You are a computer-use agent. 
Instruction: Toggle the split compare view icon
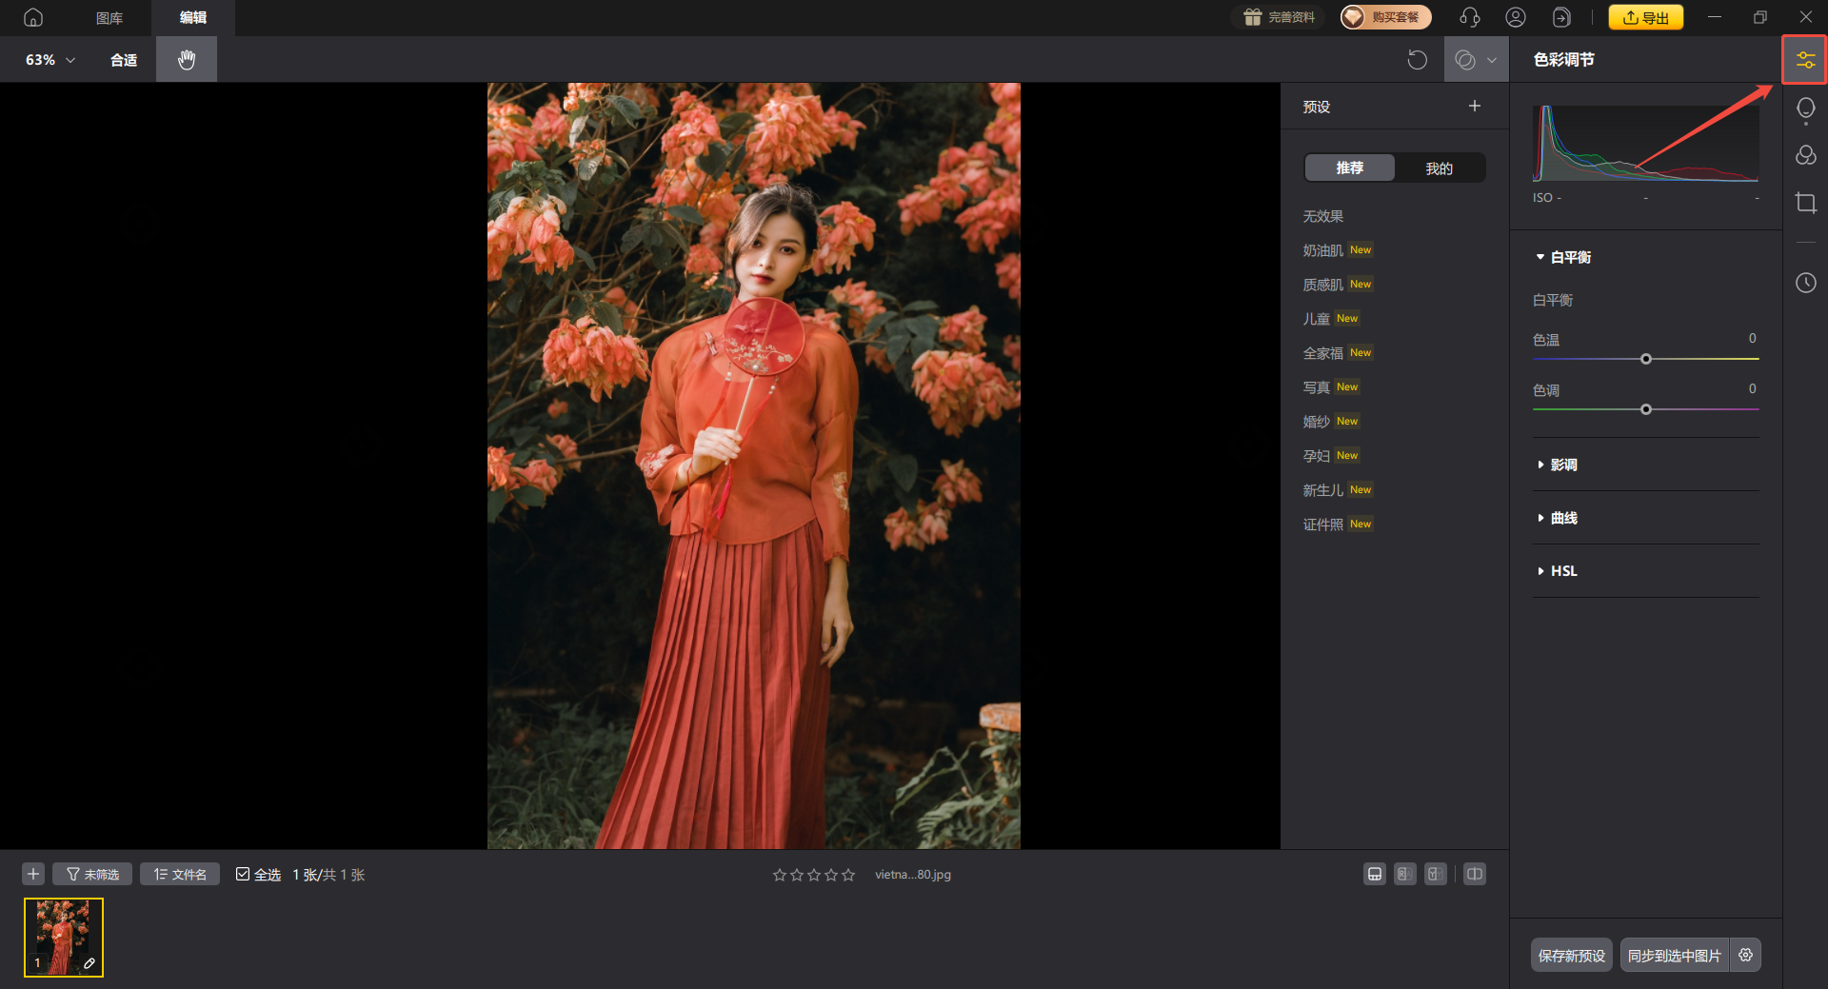point(1474,874)
